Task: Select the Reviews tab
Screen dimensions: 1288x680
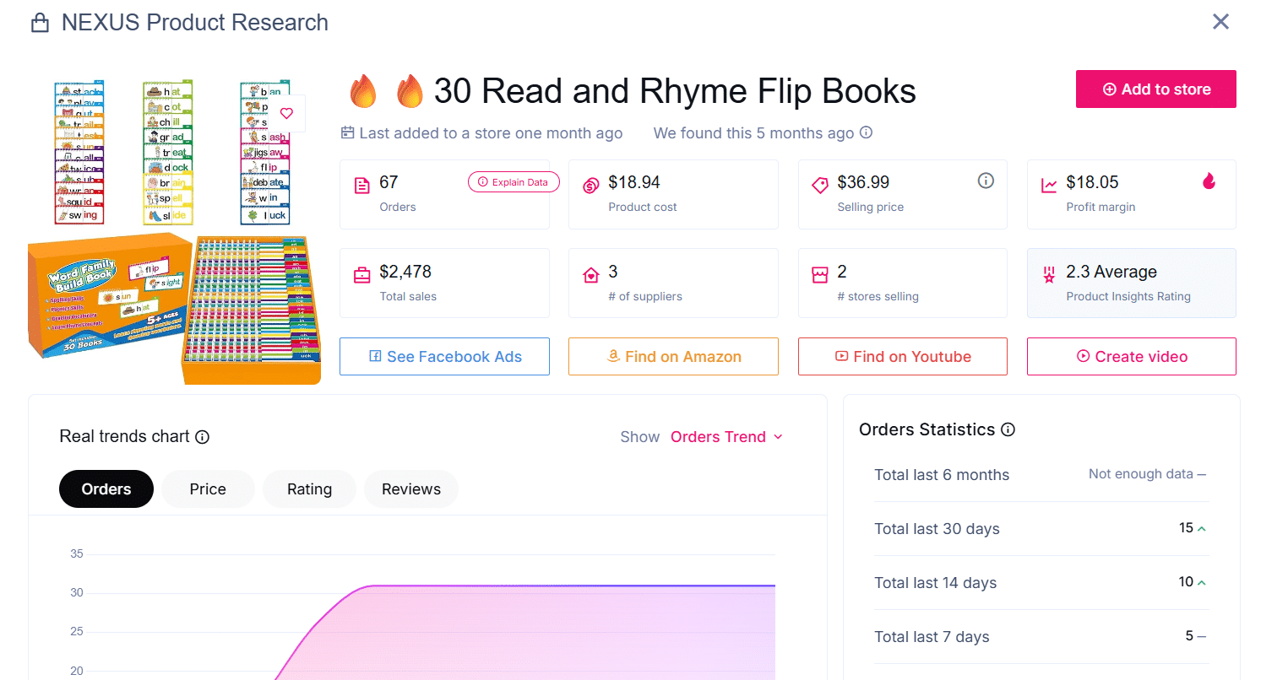Action: pos(411,488)
